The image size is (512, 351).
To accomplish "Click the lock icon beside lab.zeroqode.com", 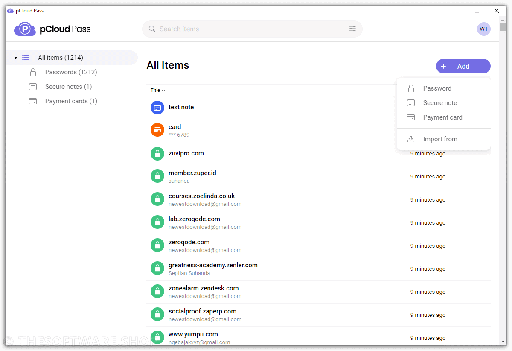I will point(157,222).
